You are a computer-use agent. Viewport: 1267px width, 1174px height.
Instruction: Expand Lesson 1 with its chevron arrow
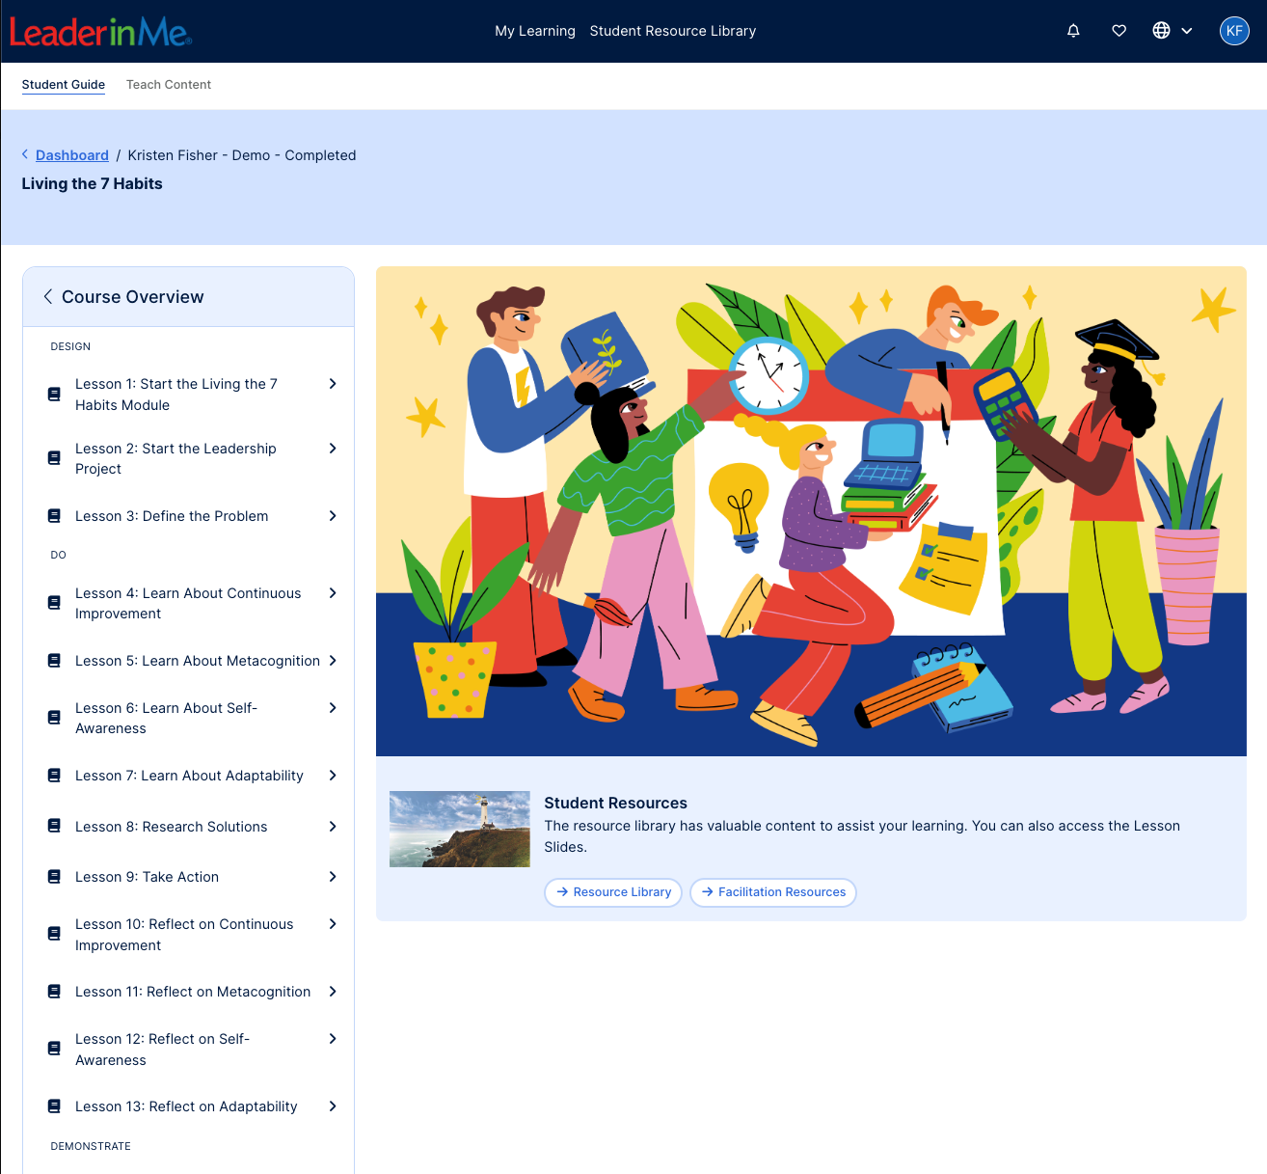[333, 384]
